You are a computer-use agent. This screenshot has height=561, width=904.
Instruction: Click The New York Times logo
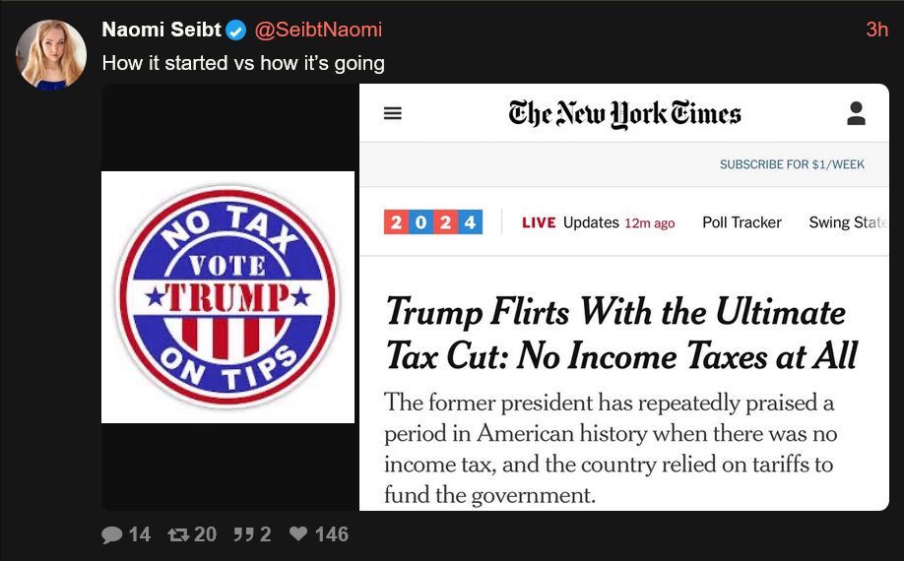click(624, 114)
